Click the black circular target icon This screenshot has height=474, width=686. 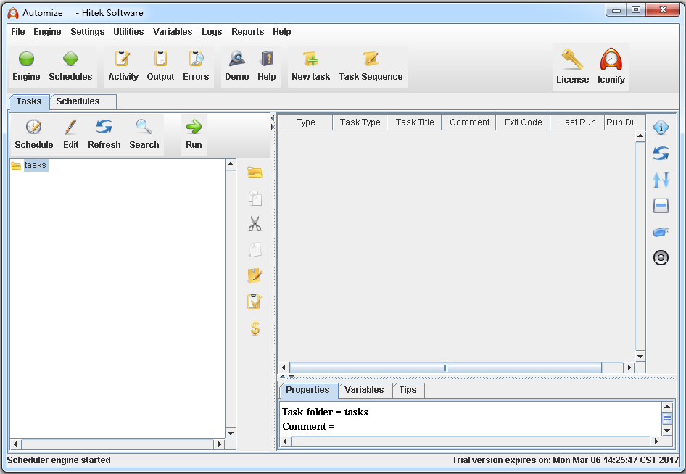tap(661, 257)
